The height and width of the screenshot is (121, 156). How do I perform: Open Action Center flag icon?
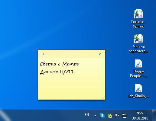coord(117,116)
